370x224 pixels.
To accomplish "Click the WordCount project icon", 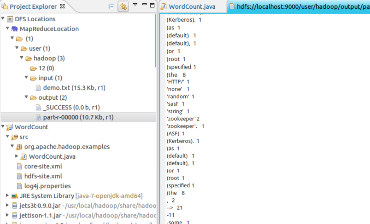I will (x=10, y=127).
